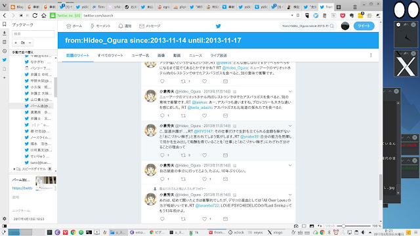Open the closed tabs trash can icon
Viewport: 420px width, 236px height.
(x=355, y=7)
